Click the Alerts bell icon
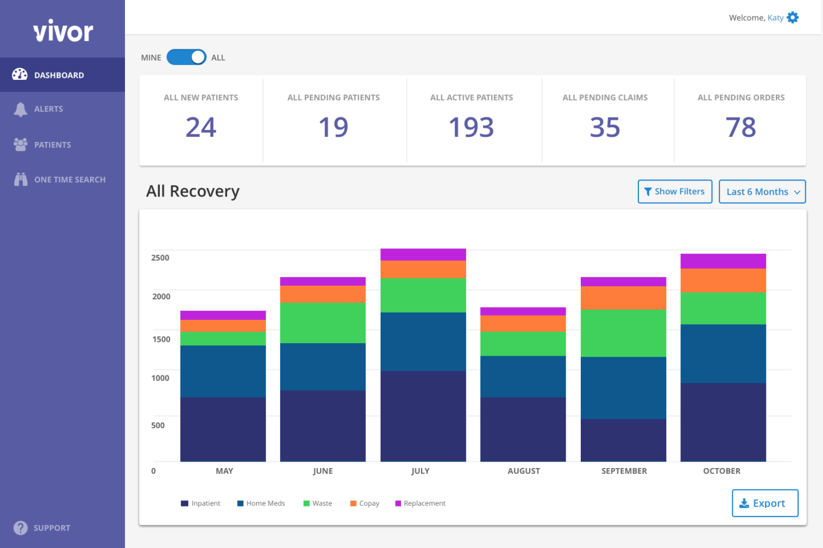Image resolution: width=823 pixels, height=548 pixels. 20,109
